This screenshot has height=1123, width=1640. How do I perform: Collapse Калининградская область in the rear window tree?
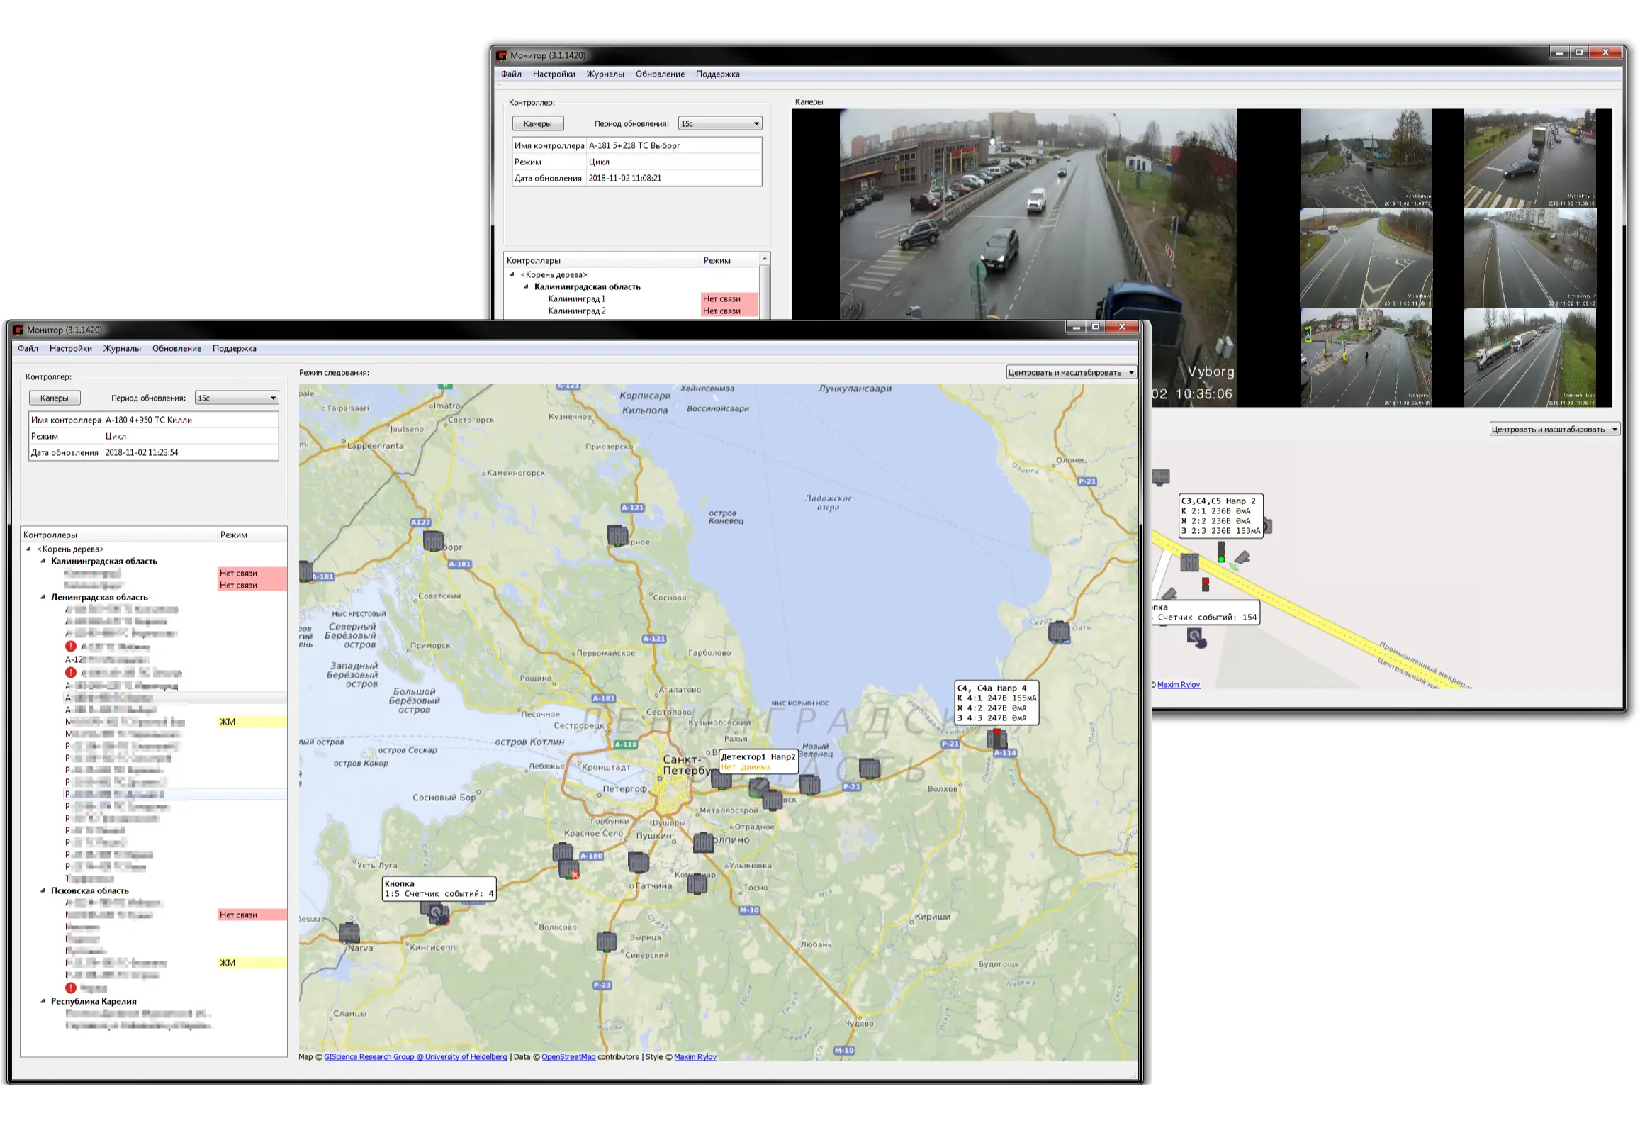526,286
